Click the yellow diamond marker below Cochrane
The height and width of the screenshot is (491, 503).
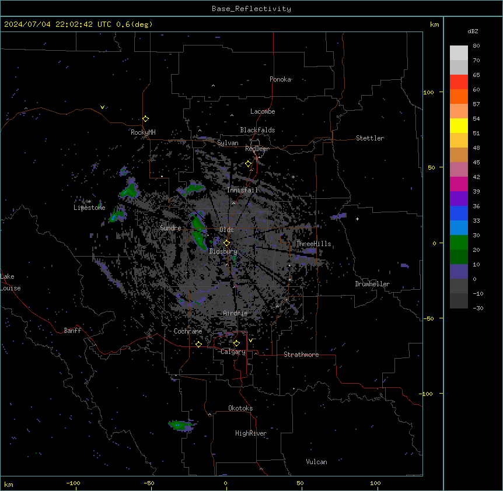pos(198,344)
